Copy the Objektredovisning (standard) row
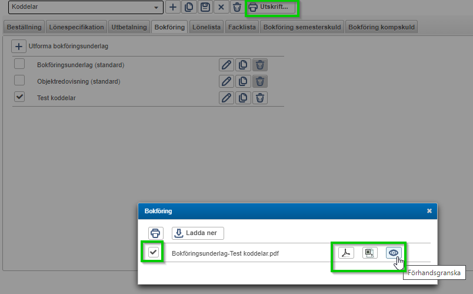473x294 pixels. (x=243, y=81)
